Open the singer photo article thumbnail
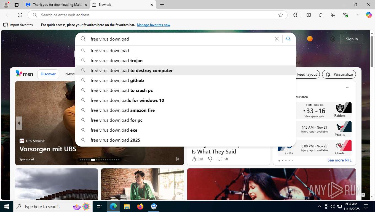375x212 pixels. click(x=272, y=184)
